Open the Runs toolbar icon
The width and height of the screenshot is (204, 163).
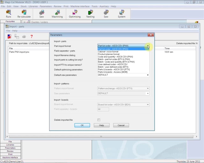[9, 14]
